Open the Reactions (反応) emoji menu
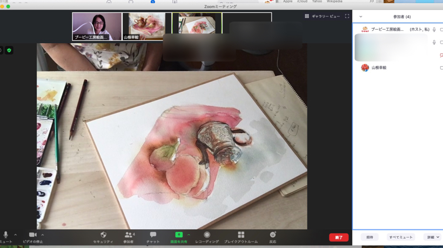The width and height of the screenshot is (443, 248). (273, 235)
